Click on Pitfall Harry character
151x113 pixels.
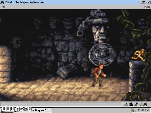[x=99, y=75]
